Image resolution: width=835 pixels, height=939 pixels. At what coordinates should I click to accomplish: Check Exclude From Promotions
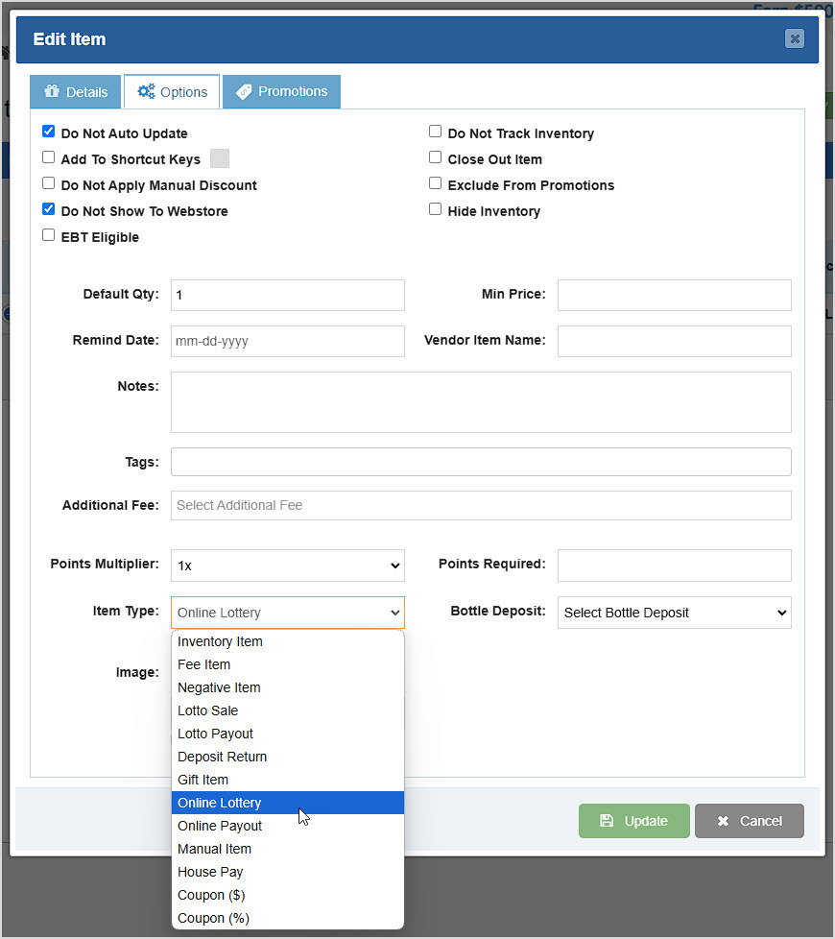(x=435, y=182)
